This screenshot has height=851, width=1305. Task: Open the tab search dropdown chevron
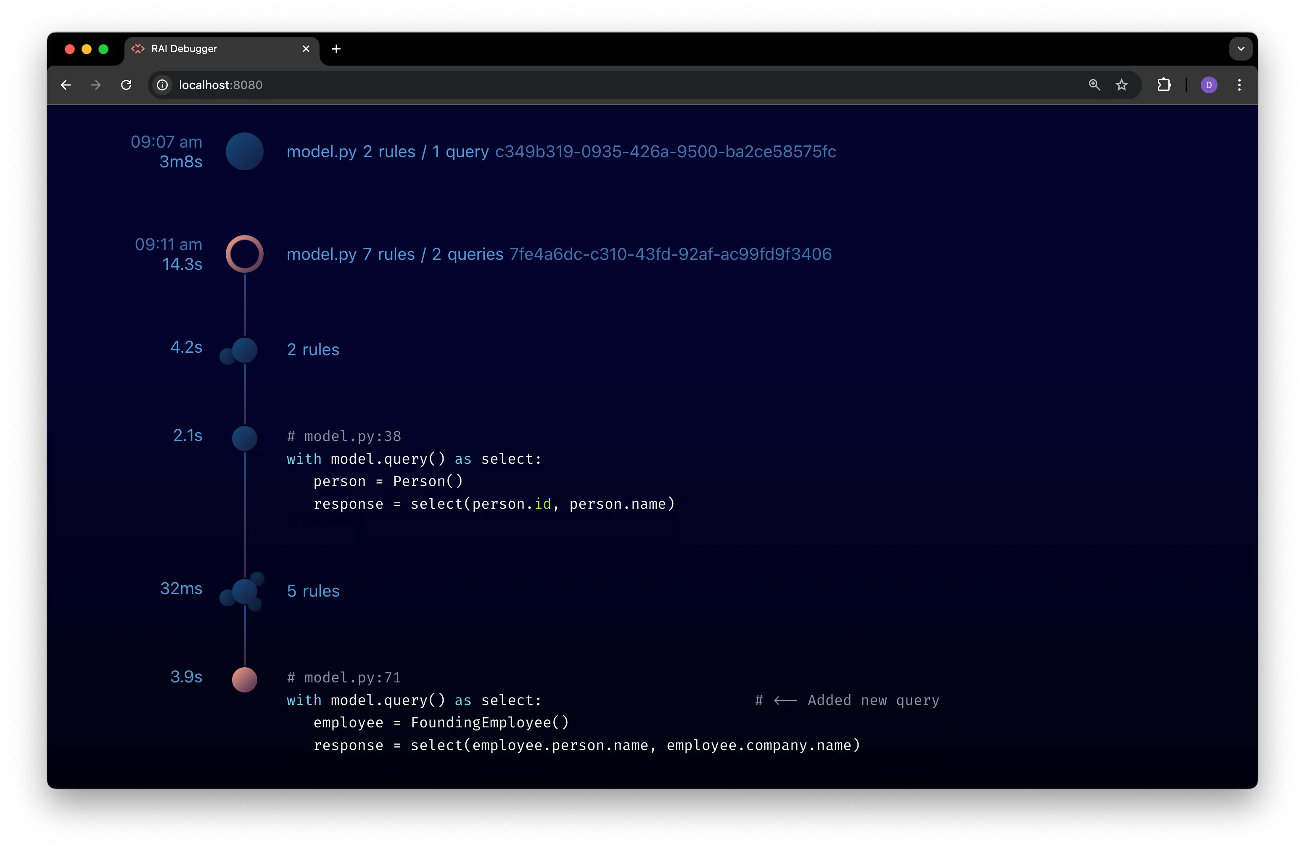point(1240,49)
